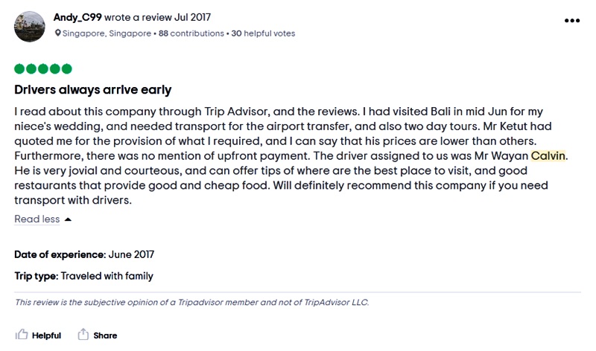Click the 'Date of experience: June 2017' line
This screenshot has height=351, width=596.
(84, 254)
